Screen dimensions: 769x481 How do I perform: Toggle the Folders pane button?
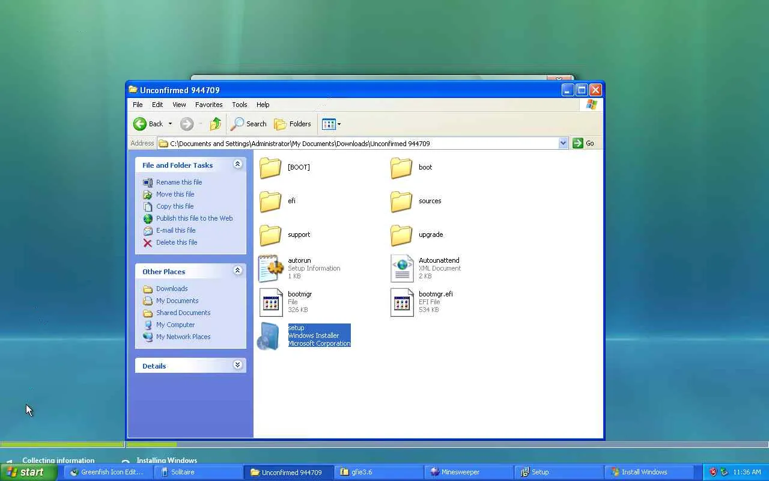pos(293,124)
